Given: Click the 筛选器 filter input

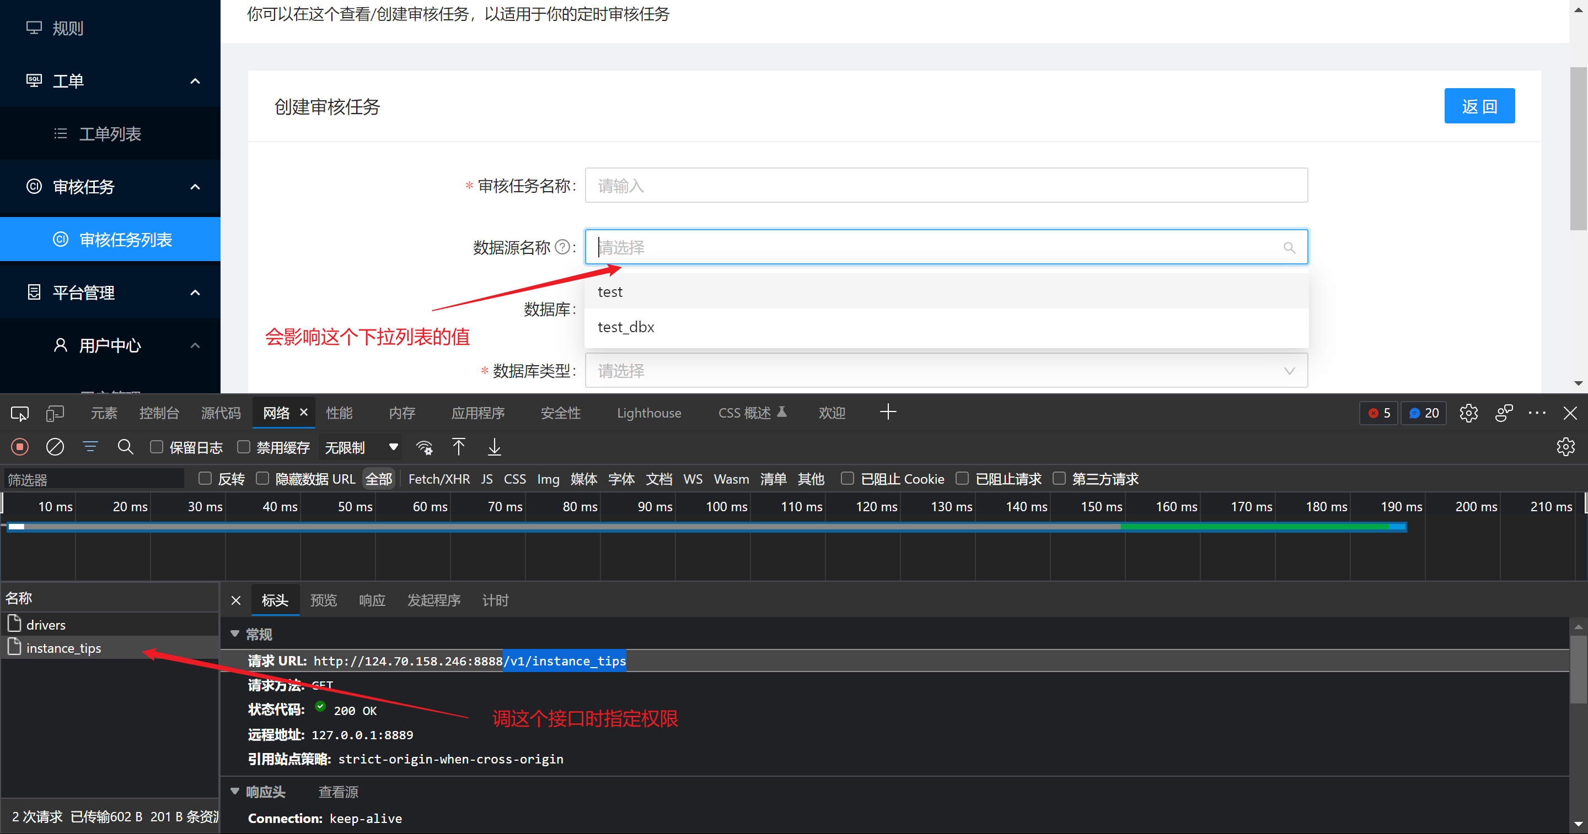Looking at the screenshot, I should (94, 479).
